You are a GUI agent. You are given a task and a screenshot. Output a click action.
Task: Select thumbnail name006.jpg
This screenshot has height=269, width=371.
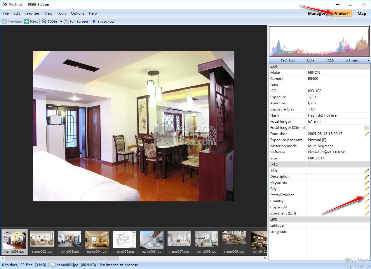pos(152,242)
